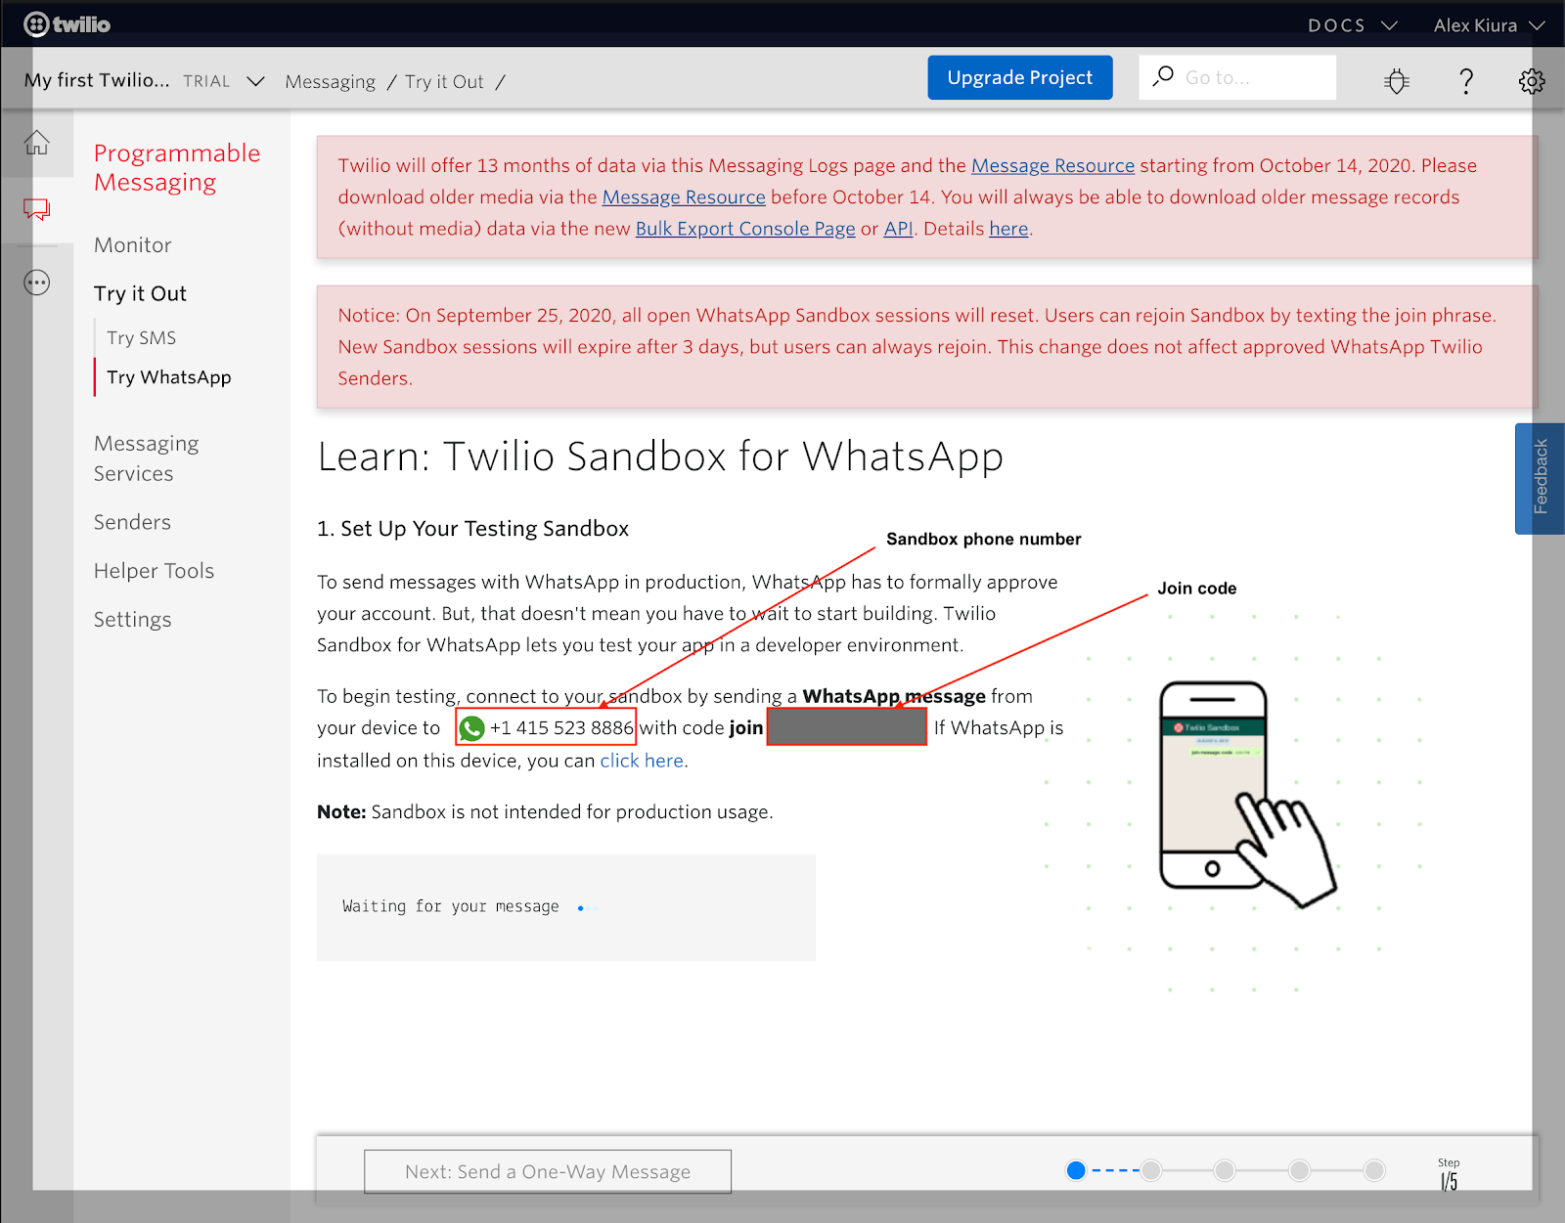Image resolution: width=1565 pixels, height=1223 pixels.
Task: Click the My first Twilio project name
Action: point(97,80)
